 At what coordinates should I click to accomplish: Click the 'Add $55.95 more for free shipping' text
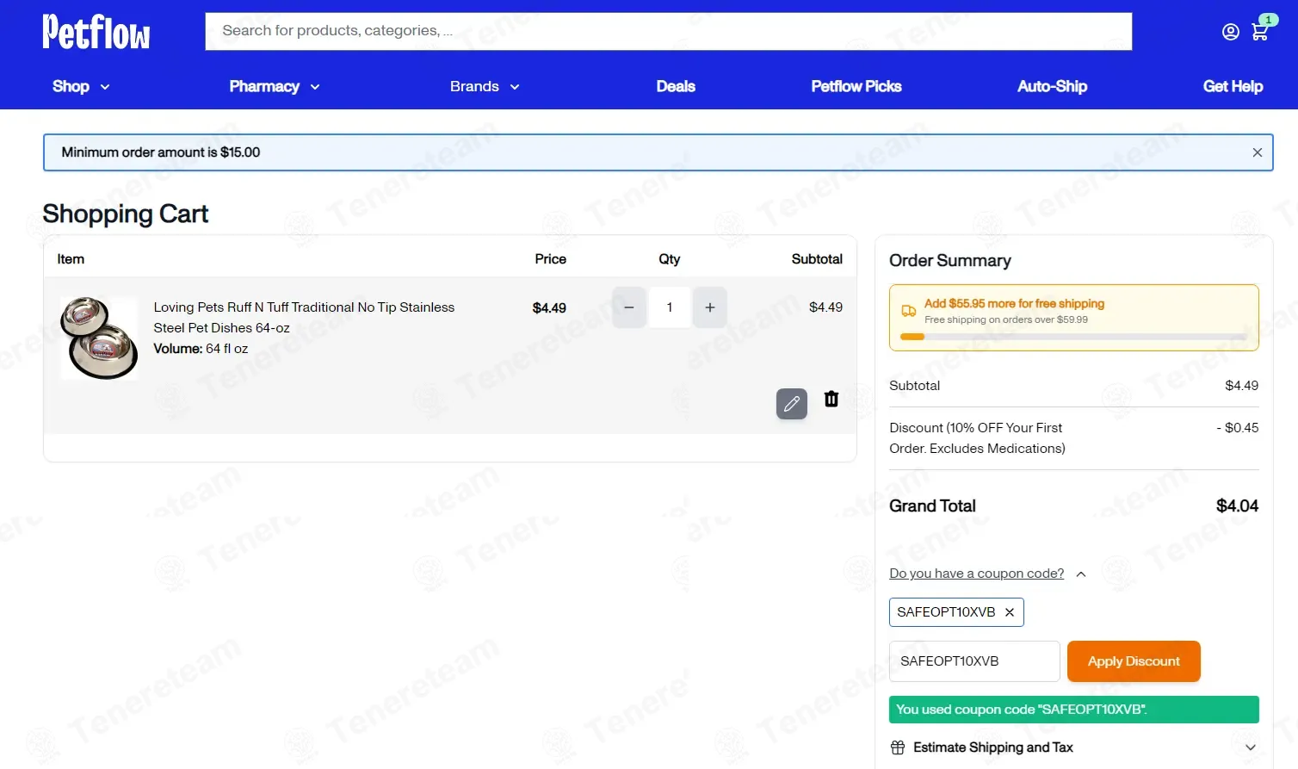(x=1014, y=304)
